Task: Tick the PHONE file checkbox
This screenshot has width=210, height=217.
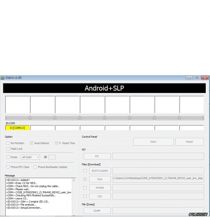Action: 85,187
